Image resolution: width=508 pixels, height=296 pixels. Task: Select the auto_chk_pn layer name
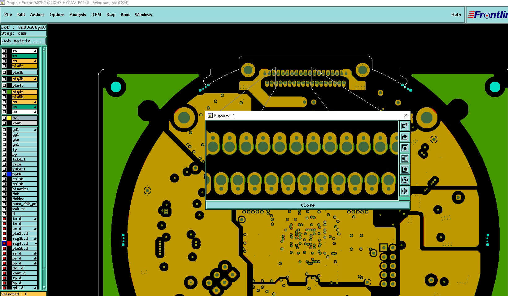[x=25, y=204]
